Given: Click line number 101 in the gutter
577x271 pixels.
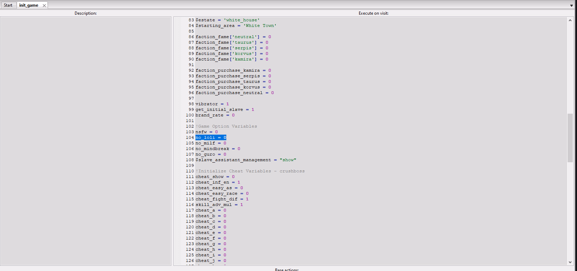Looking at the screenshot, I should tap(190, 121).
